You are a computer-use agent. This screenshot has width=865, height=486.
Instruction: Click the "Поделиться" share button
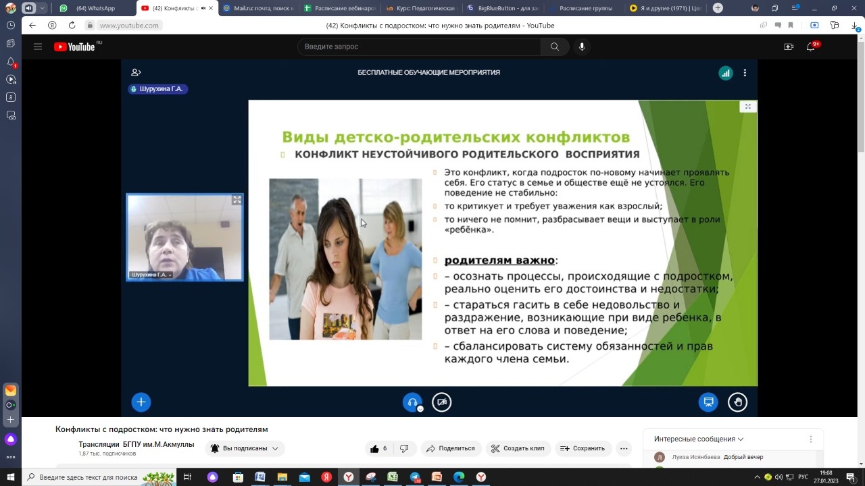click(450, 448)
